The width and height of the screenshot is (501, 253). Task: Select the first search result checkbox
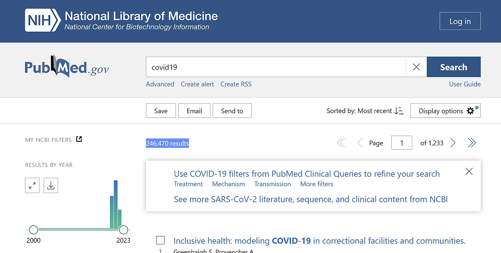point(160,240)
